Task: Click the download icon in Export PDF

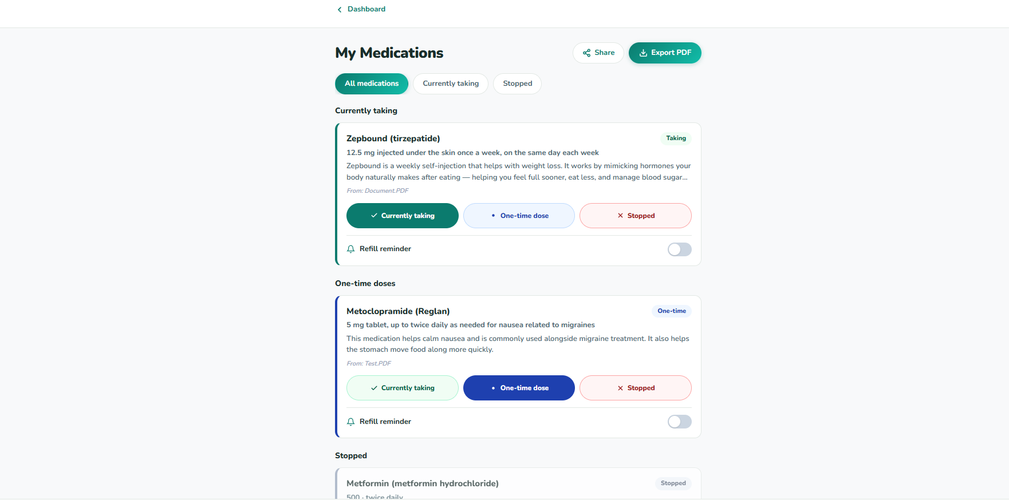Action: [643, 53]
